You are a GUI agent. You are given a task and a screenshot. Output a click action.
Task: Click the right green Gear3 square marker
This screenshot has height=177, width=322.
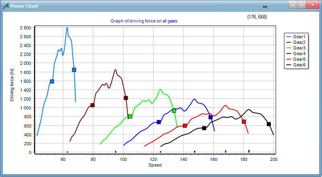pos(174,111)
